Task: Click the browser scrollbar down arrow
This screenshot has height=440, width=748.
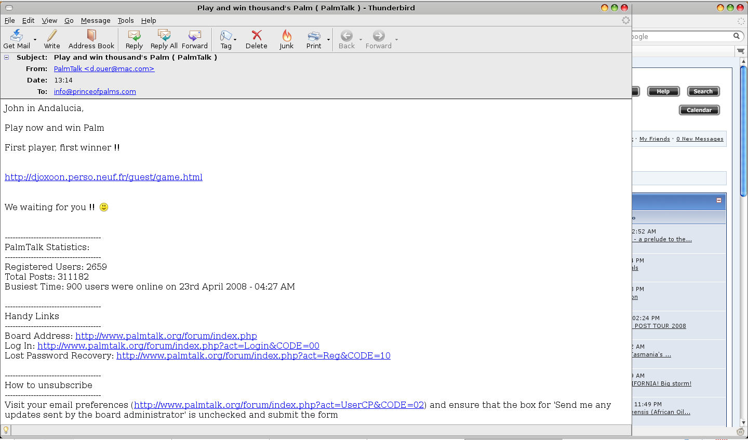Action: (743, 422)
